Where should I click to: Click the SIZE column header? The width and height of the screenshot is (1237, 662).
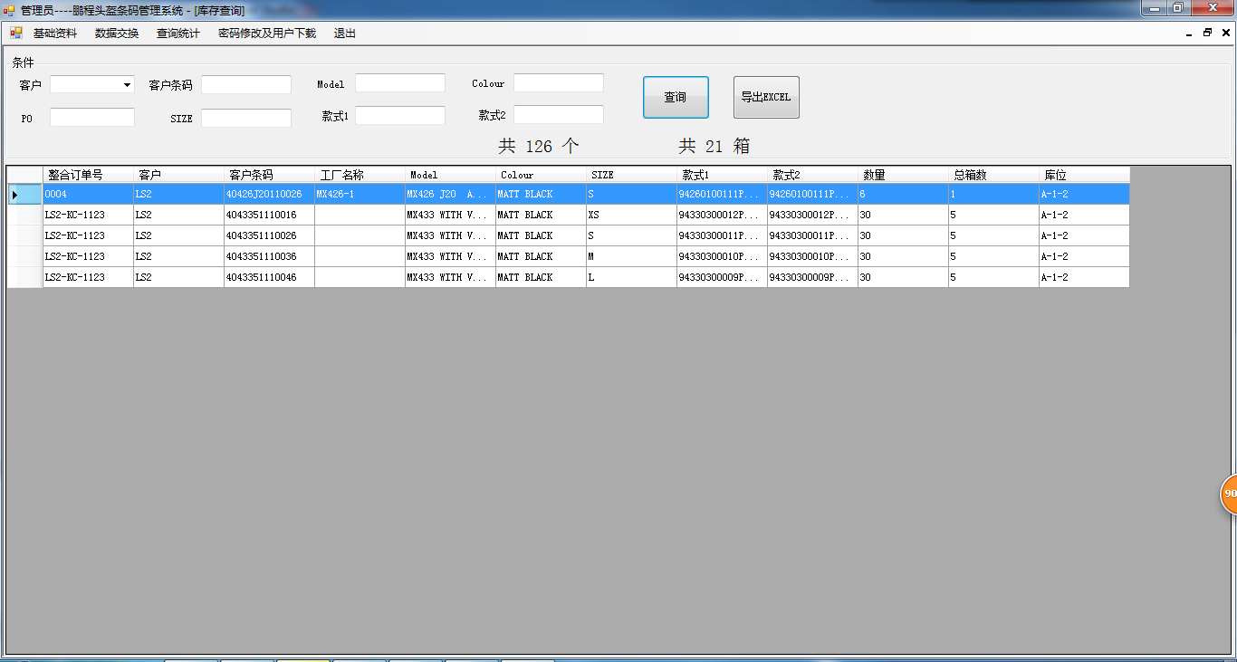pos(631,175)
